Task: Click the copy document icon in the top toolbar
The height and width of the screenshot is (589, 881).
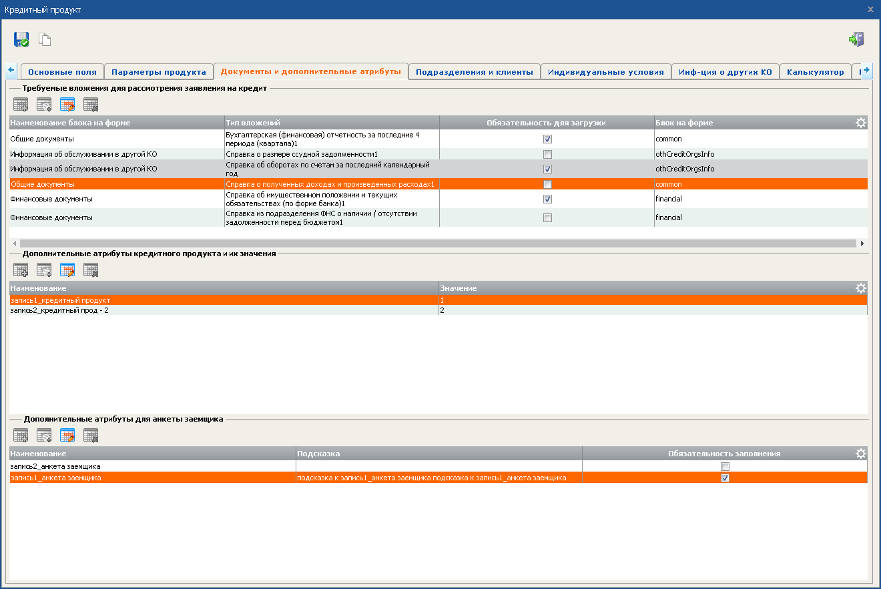Action: pos(45,39)
